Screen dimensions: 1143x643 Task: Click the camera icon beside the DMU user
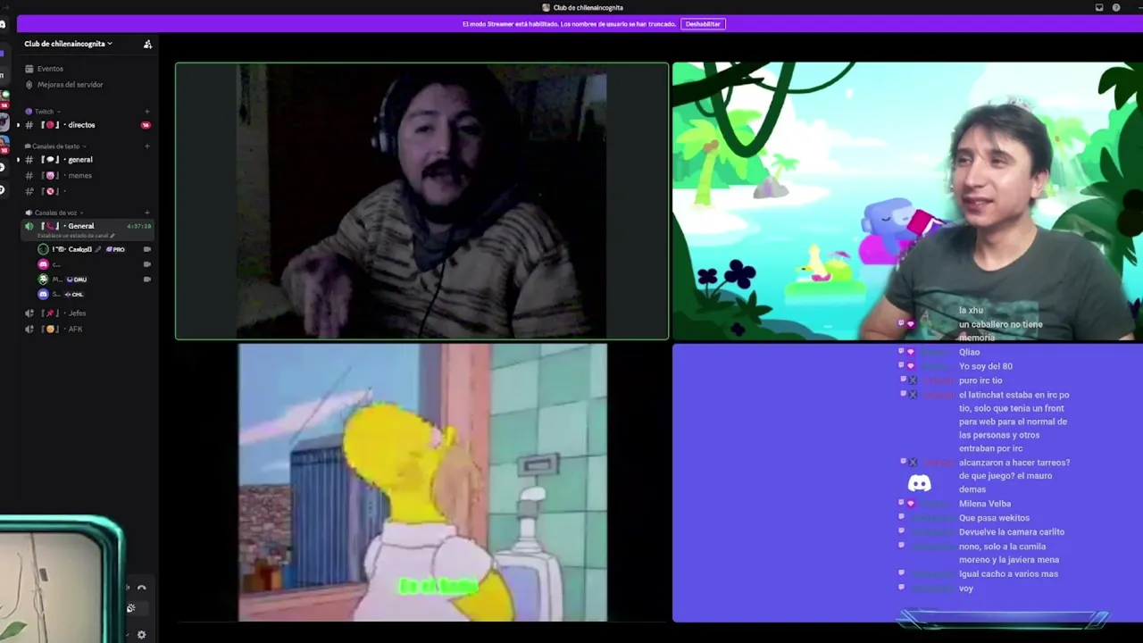[147, 280]
